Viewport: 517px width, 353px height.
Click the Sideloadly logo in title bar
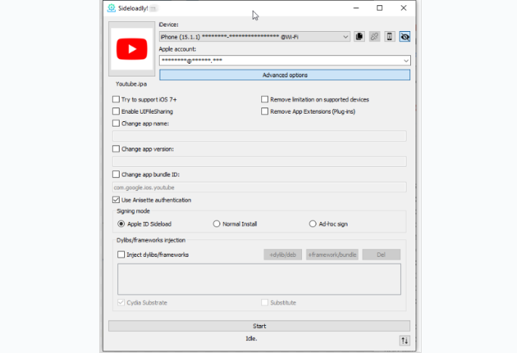111,8
